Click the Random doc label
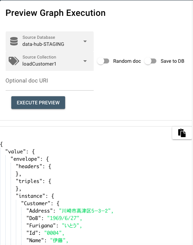The image size is (193, 245). (127, 61)
